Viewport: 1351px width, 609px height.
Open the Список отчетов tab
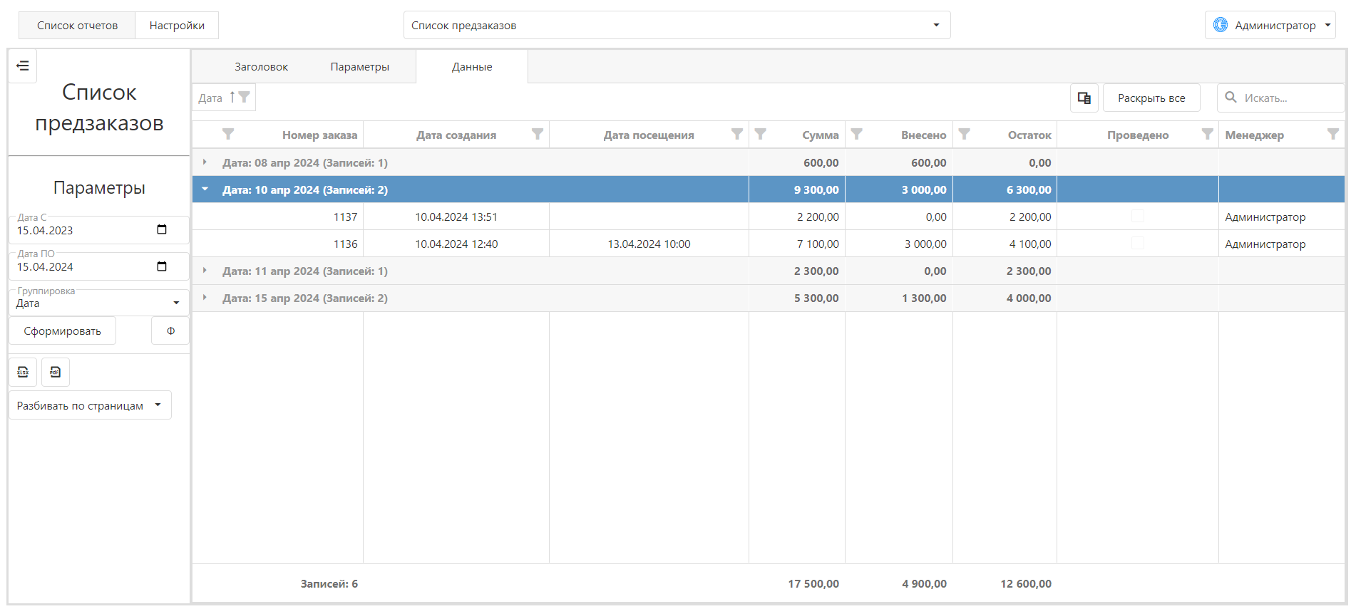click(x=77, y=26)
